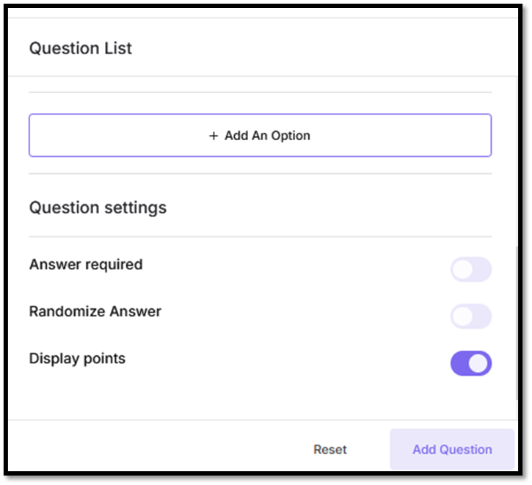Select the Question List panel header

81,48
